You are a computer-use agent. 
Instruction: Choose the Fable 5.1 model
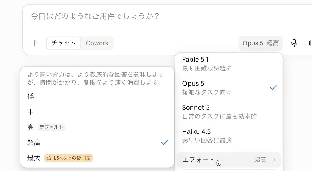coord(229,64)
